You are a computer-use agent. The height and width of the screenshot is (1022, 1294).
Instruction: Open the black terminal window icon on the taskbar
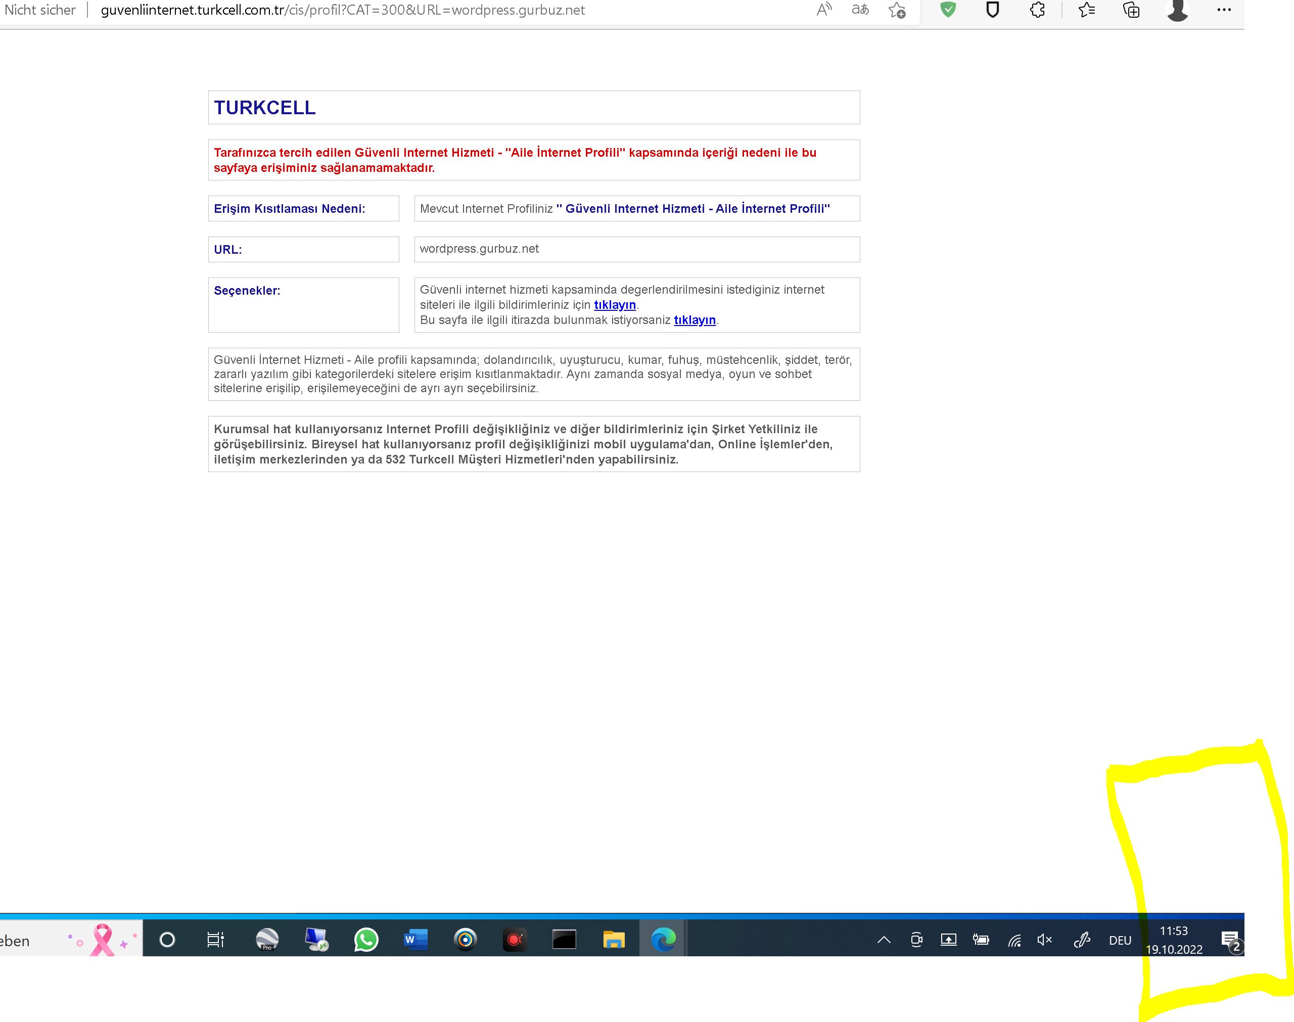tap(564, 940)
